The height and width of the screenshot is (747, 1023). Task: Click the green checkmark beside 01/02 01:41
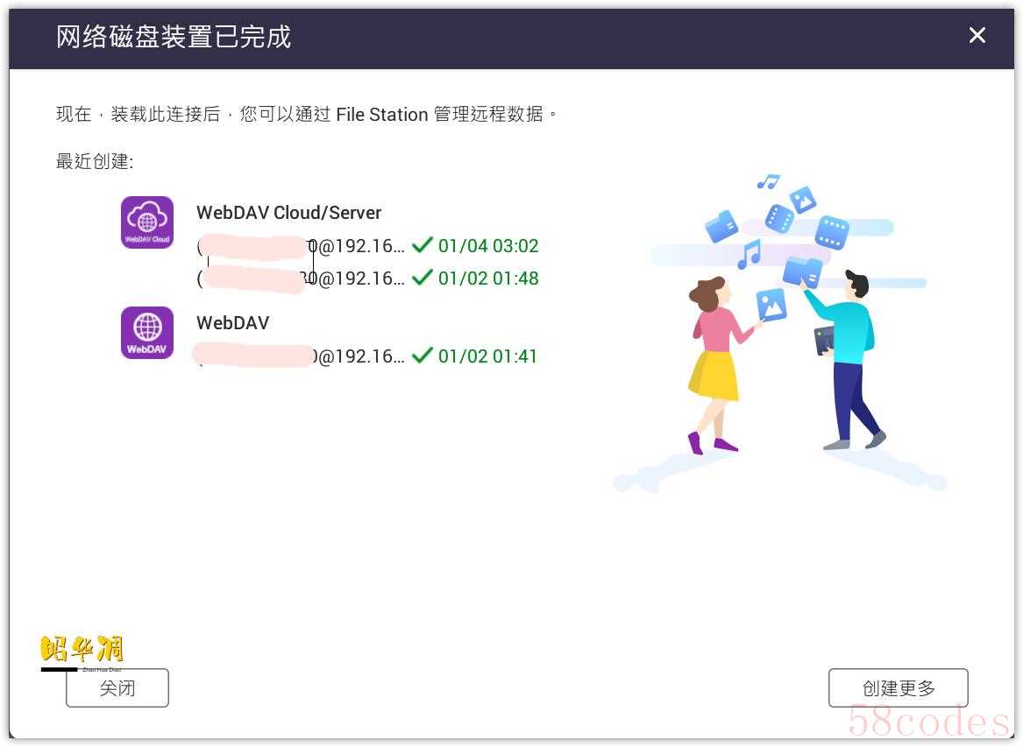[423, 356]
